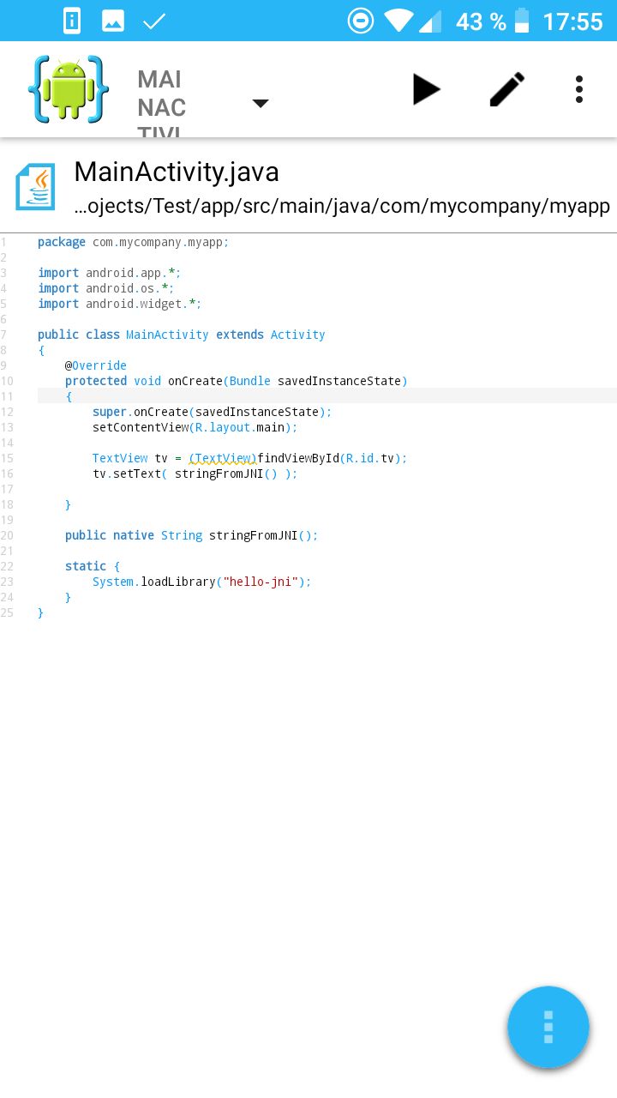Viewport: 617px width, 1098px height.
Task: Tap the battery indicator in status bar
Action: (x=521, y=21)
